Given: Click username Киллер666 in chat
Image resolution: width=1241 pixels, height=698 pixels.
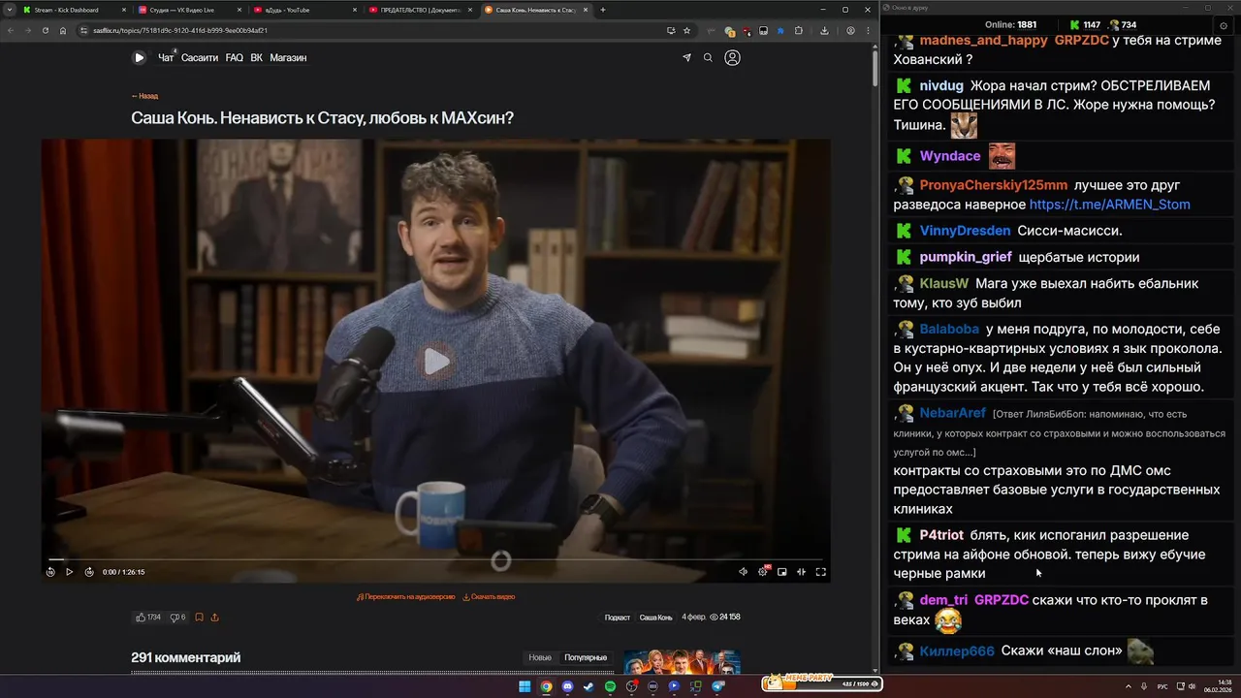Looking at the screenshot, I should 957,651.
